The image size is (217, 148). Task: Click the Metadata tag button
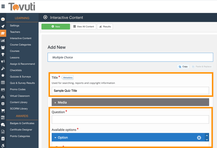(67, 78)
